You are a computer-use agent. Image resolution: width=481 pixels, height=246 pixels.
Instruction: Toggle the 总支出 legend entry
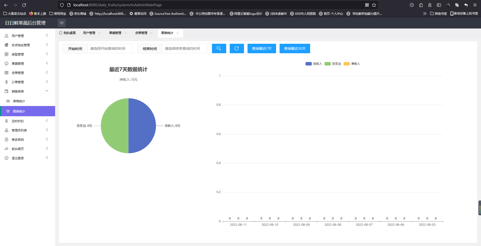tap(333, 63)
